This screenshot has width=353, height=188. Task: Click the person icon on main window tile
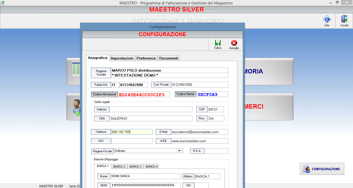click(x=76, y=107)
